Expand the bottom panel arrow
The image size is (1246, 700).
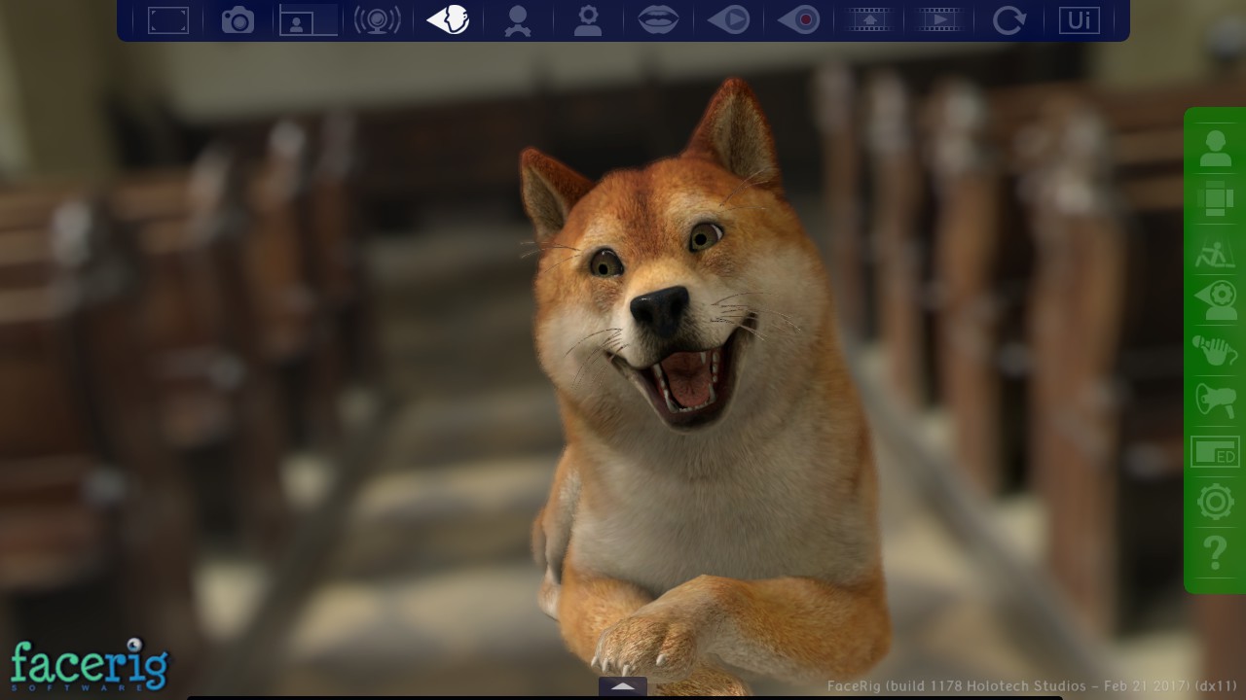623,686
